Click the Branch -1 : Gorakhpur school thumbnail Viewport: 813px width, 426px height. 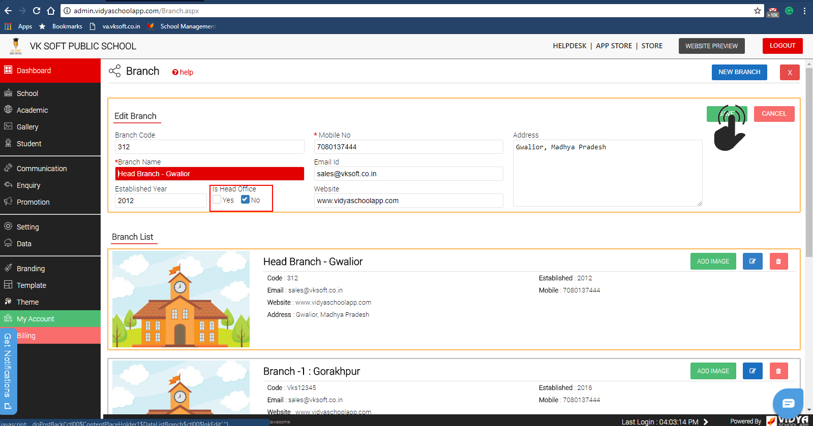pyautogui.click(x=181, y=388)
